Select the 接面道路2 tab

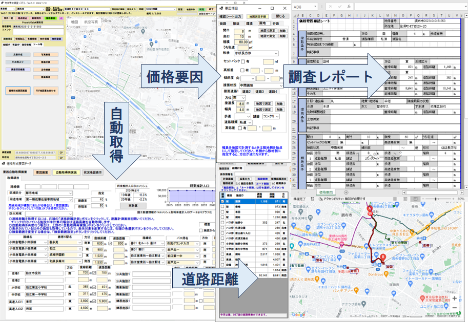pos(246,91)
